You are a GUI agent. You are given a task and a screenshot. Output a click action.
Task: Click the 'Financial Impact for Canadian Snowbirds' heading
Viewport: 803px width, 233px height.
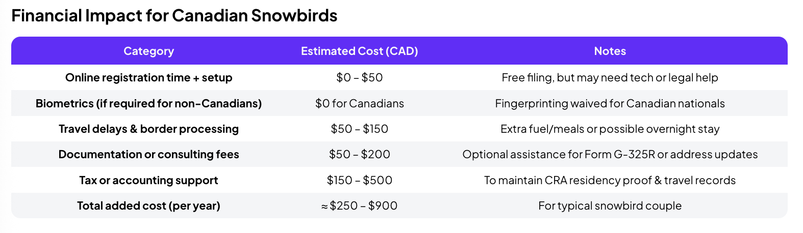(174, 16)
